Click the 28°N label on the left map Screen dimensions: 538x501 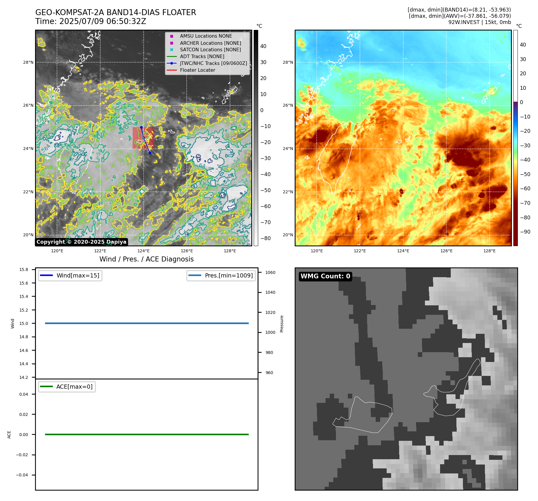[x=28, y=62]
